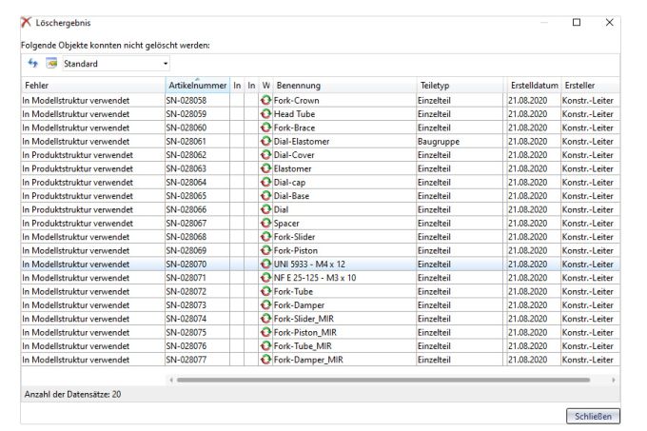Click the Schließen button
This screenshot has width=647, height=431.
[x=594, y=416]
